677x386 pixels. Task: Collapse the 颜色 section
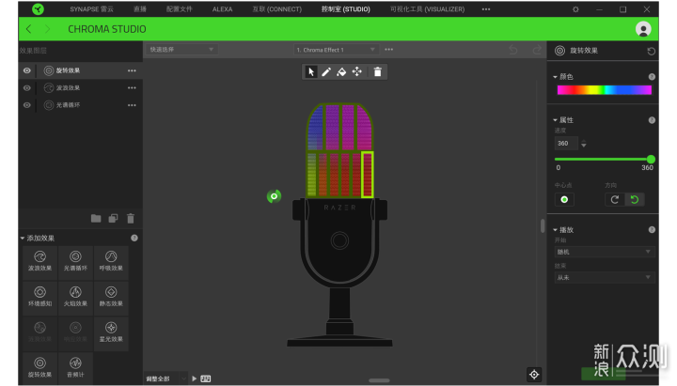[x=556, y=77]
